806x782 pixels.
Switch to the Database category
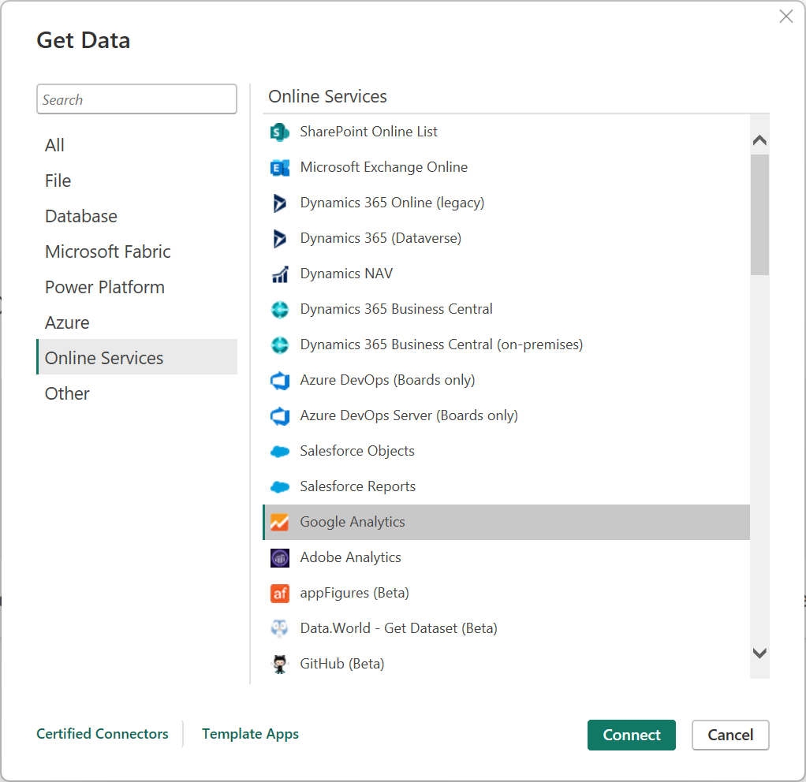pos(80,216)
